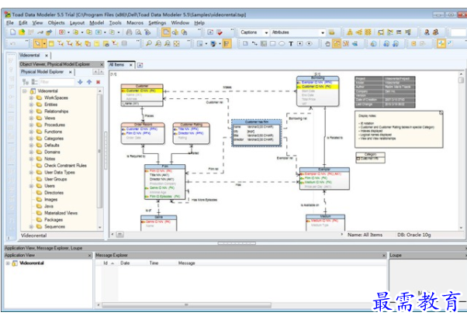Viewport: 467px width, 326px height.
Task: Select the Check Constraint Rules tree item
Action: pos(65,166)
